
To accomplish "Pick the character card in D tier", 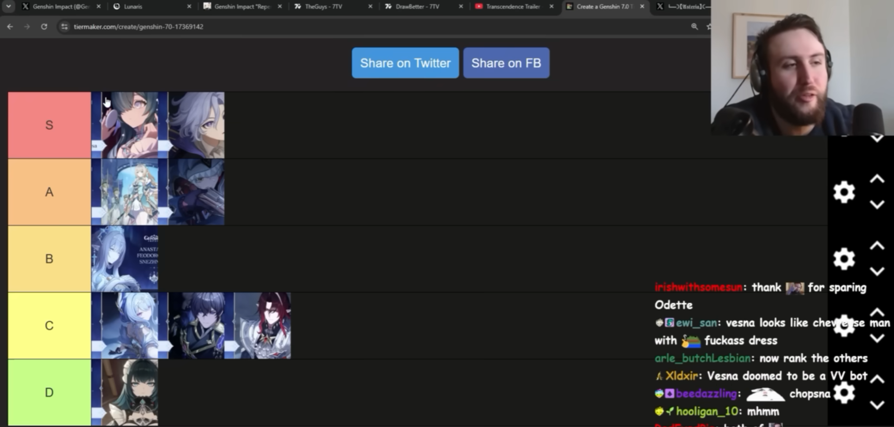I will (125, 392).
